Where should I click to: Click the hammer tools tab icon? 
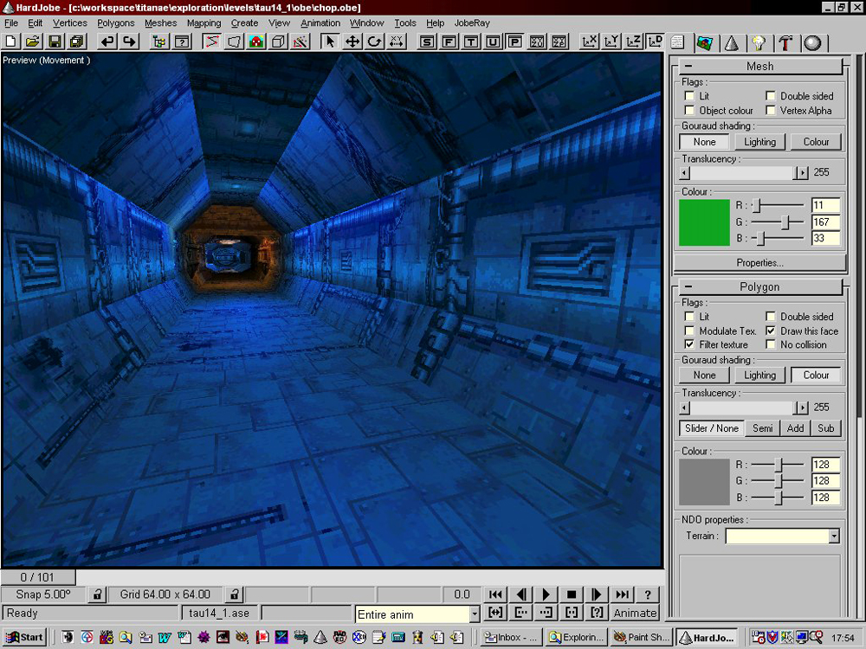785,42
